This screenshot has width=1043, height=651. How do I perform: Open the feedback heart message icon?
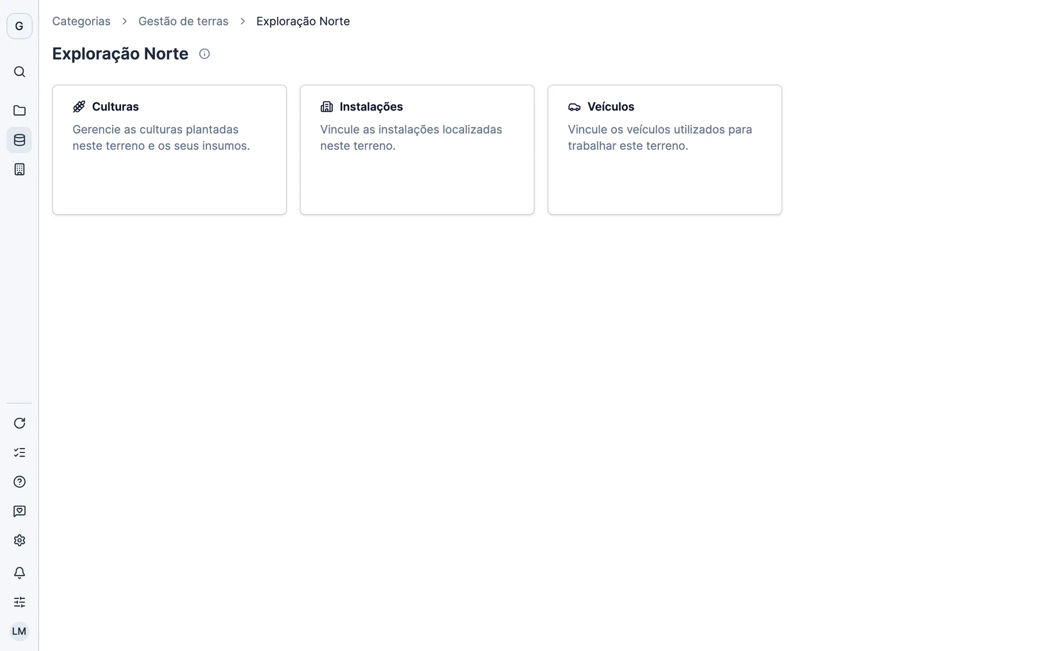(19, 511)
